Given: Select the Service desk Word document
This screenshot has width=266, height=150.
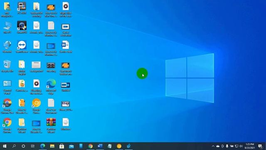Looking at the screenshot, I should 66,47.
